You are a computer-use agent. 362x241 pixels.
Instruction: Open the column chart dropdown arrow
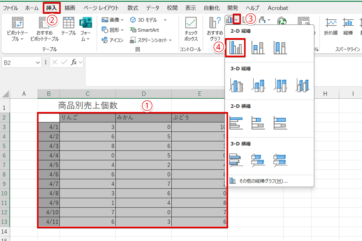point(236,19)
